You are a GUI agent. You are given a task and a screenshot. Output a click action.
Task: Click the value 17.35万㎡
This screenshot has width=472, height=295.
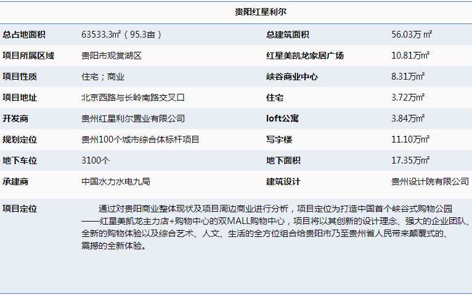click(x=410, y=160)
